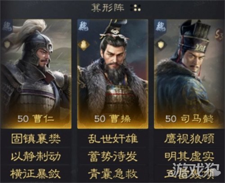Viewport: 225px width, 183px height.
Task: Open the 曹仁 general portrait card
Action: pos(36,74)
